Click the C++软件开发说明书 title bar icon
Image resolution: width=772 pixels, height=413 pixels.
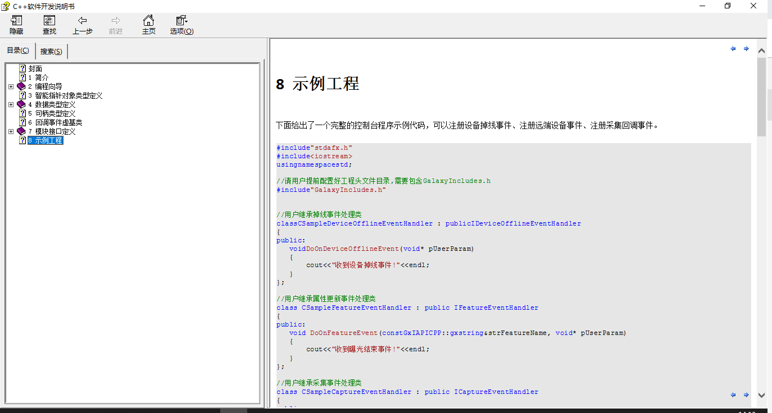point(6,6)
